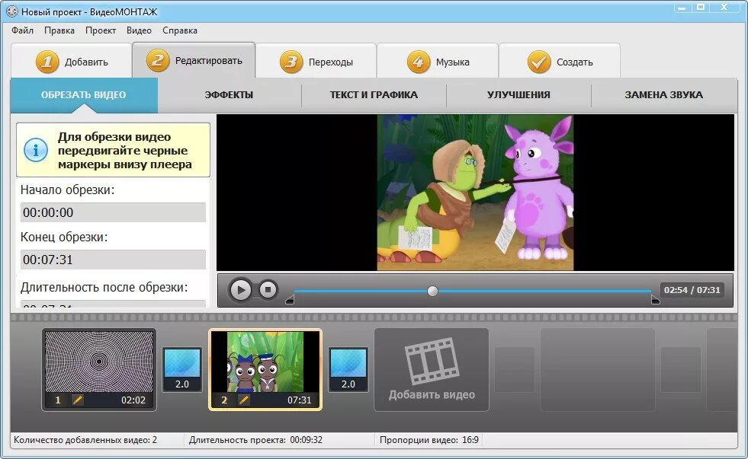The image size is (748, 459).
Task: Click the blue info icon in hint box
Action: point(36,150)
